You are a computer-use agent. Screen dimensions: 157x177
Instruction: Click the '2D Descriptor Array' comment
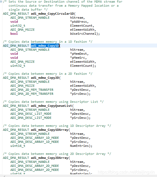(x=57, y=154)
